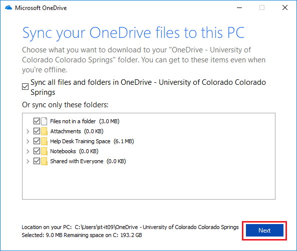Toggle the Notebooks checkbox

pyautogui.click(x=37, y=151)
